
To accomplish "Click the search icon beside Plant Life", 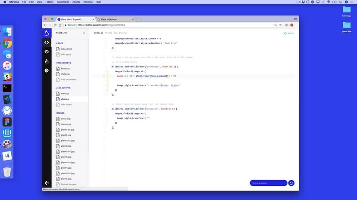I will coord(84,33).
